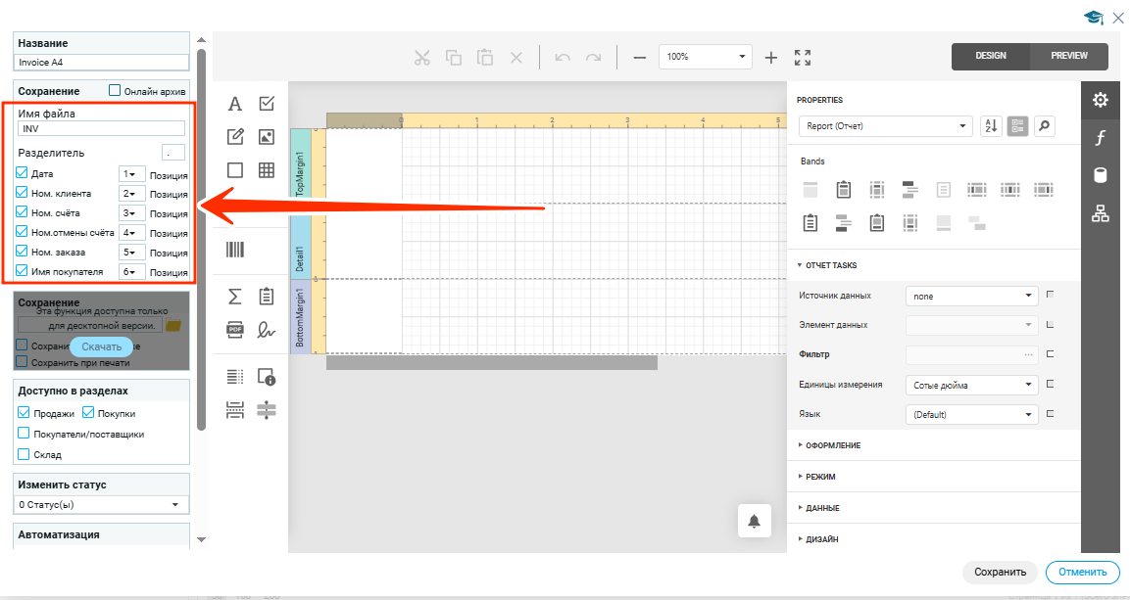Open the Field List database panel
The image size is (1130, 600).
1100,175
